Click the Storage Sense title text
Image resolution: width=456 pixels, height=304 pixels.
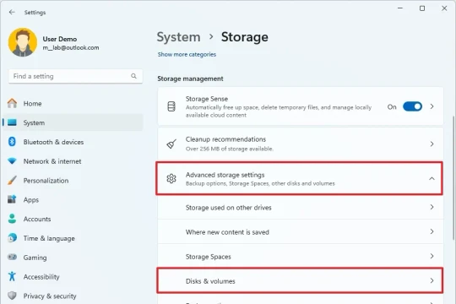click(207, 99)
